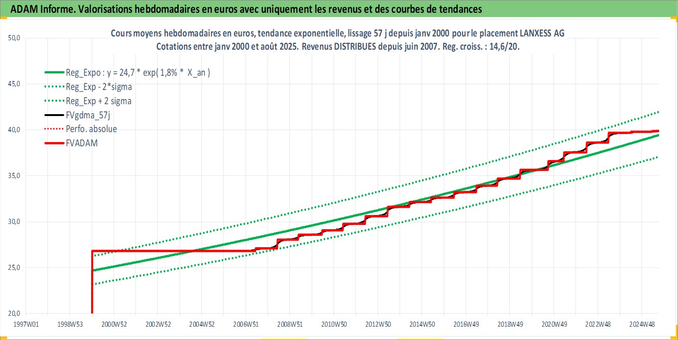Click the 'Perfo. absolue' legend entry

point(81,129)
